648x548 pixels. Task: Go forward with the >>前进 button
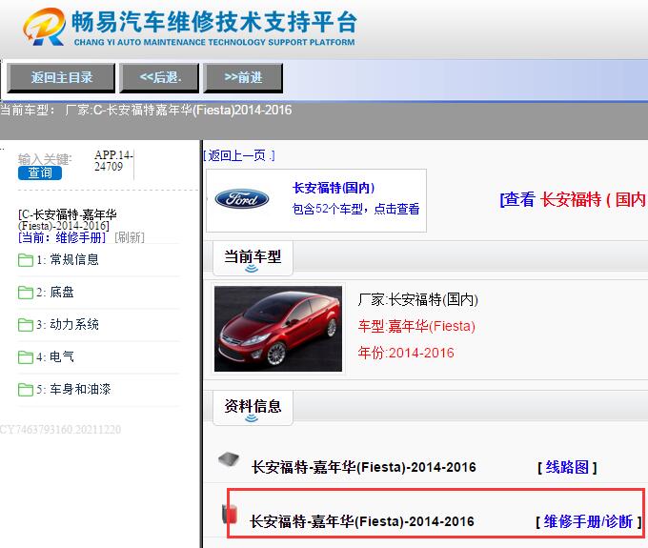[x=243, y=77]
